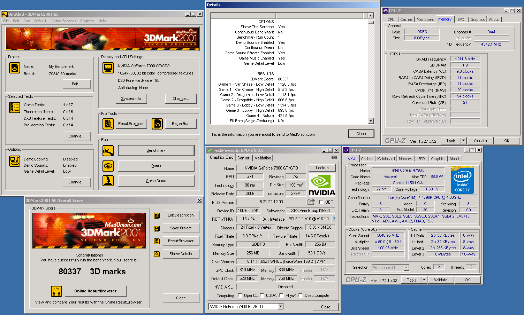
Task: Click the Intel Core i7 logo in CPU-Z
Action: point(462,180)
